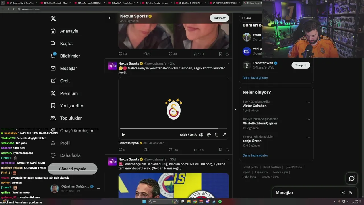This screenshot has width=364, height=205.
Task: Repost the top post with 18 reposts
Action: (x=147, y=54)
